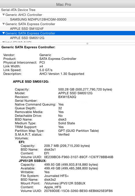This screenshot has width=135, height=196.
Task: Select the APPLE SSD SM1024F device
Action: point(67,29)
